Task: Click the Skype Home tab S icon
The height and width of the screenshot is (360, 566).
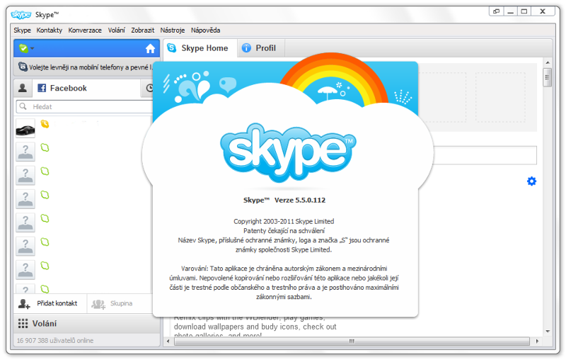Action: (x=172, y=47)
